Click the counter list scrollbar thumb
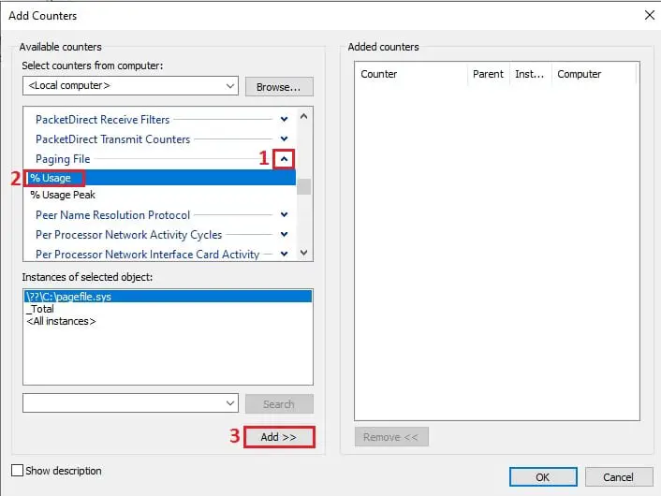The width and height of the screenshot is (661, 496). [304, 186]
